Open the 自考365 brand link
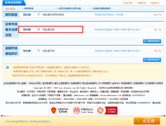 tap(116, 83)
